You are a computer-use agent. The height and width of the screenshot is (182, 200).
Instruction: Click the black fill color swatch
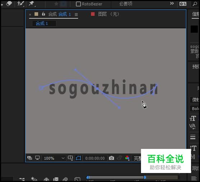[194, 29]
